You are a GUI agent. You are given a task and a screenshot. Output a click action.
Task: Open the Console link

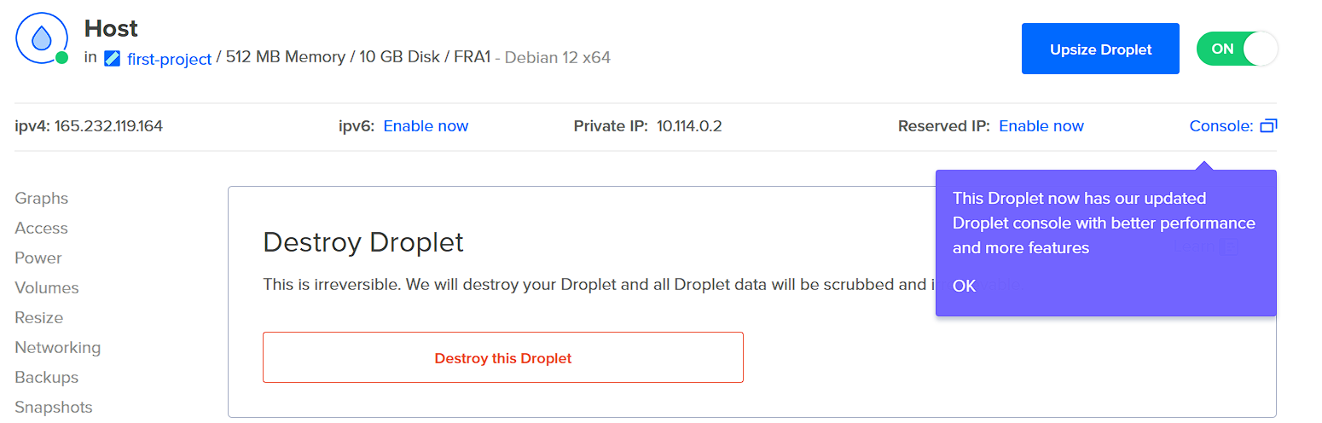1221,126
